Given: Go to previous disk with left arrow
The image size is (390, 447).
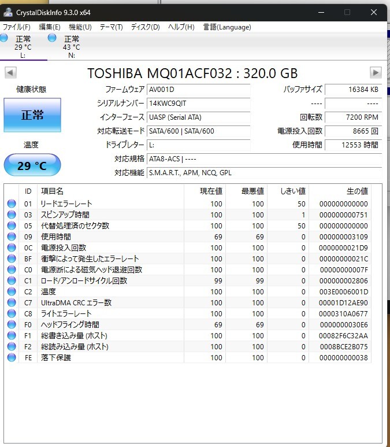Looking at the screenshot, I should coord(10,72).
